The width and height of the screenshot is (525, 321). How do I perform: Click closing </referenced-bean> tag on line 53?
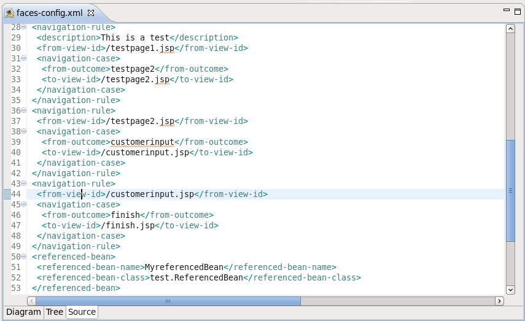[76, 288]
